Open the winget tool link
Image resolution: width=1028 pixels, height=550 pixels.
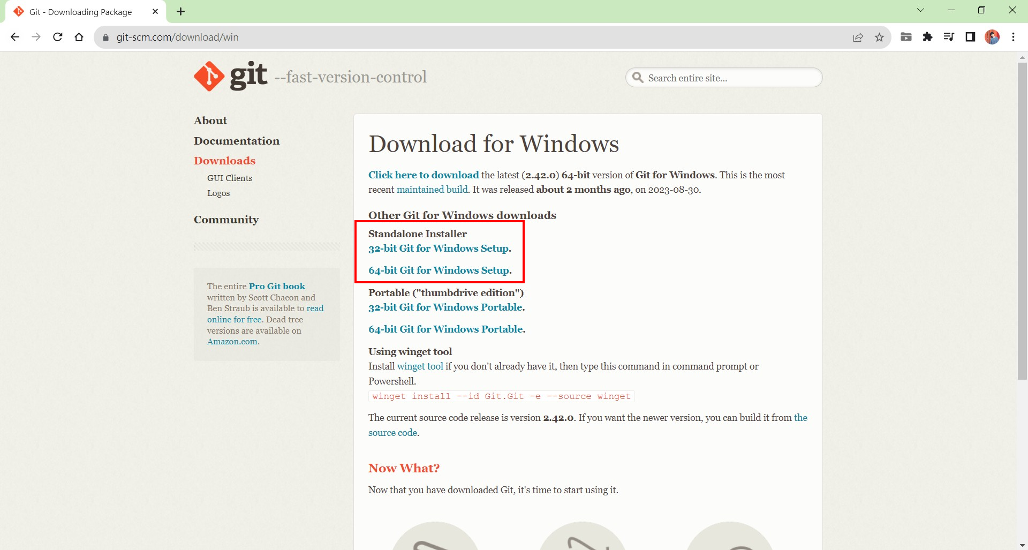tap(420, 366)
